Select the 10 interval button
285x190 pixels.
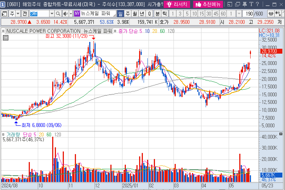pyautogui.click(x=195, y=14)
